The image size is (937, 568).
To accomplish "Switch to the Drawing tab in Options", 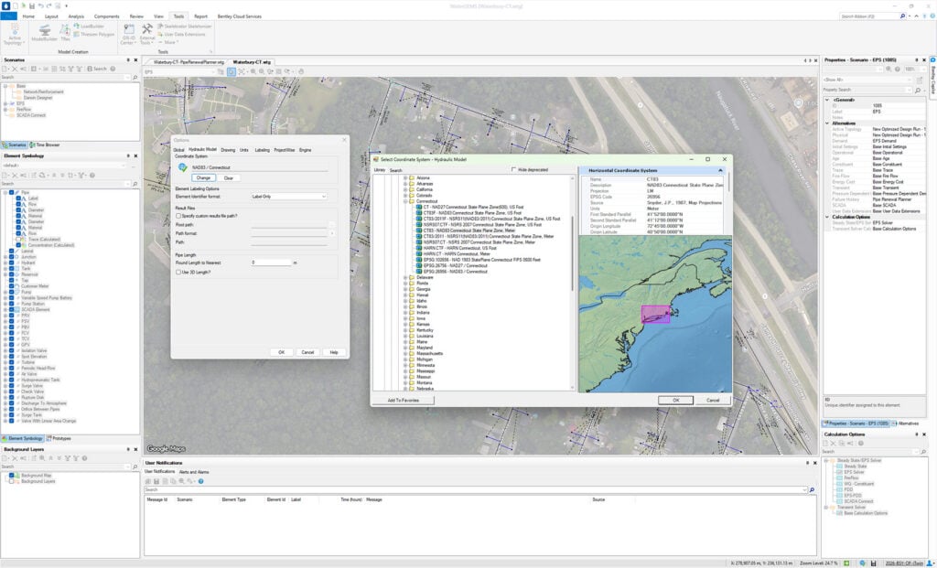I will 228,150.
